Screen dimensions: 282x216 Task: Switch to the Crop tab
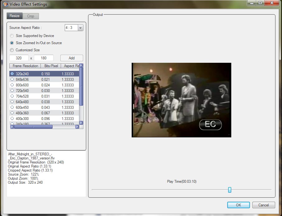31,16
